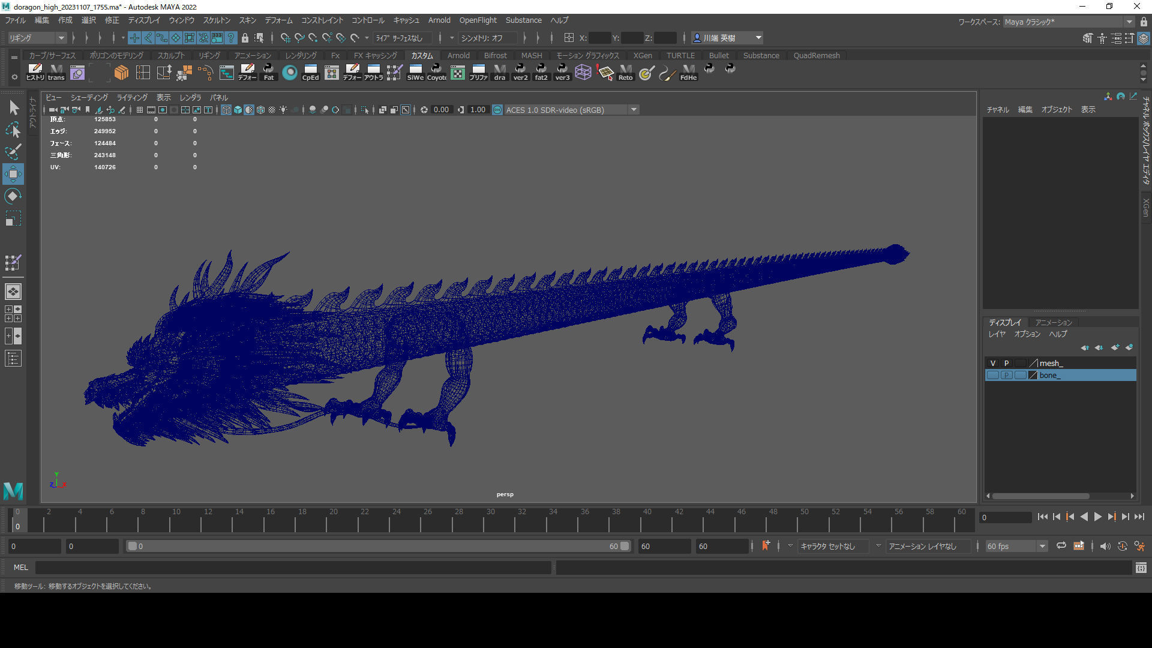Activate the Lasso selection tool
1152x648 pixels.
point(13,130)
